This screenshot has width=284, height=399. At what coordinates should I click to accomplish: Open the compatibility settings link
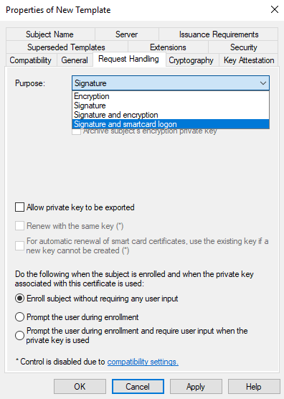pos(143,362)
